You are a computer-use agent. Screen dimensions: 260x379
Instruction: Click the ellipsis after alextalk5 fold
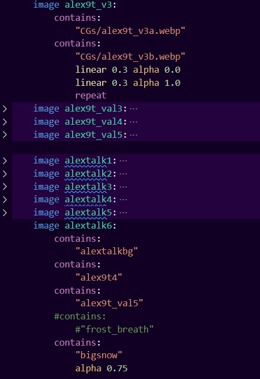pyautogui.click(x=123, y=213)
